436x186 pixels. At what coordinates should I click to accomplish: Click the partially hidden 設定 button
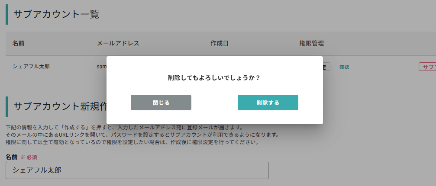tap(326, 67)
